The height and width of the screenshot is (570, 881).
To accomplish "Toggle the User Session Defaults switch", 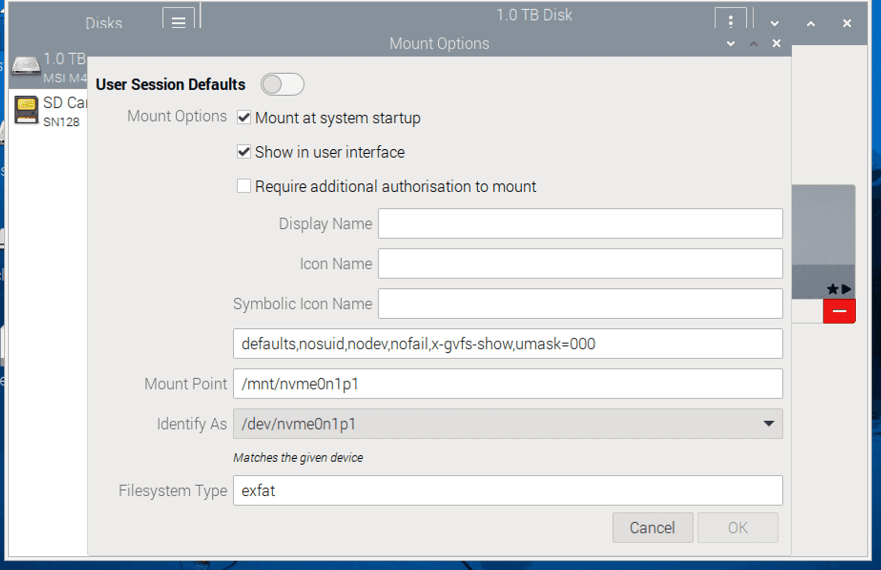I will (282, 85).
